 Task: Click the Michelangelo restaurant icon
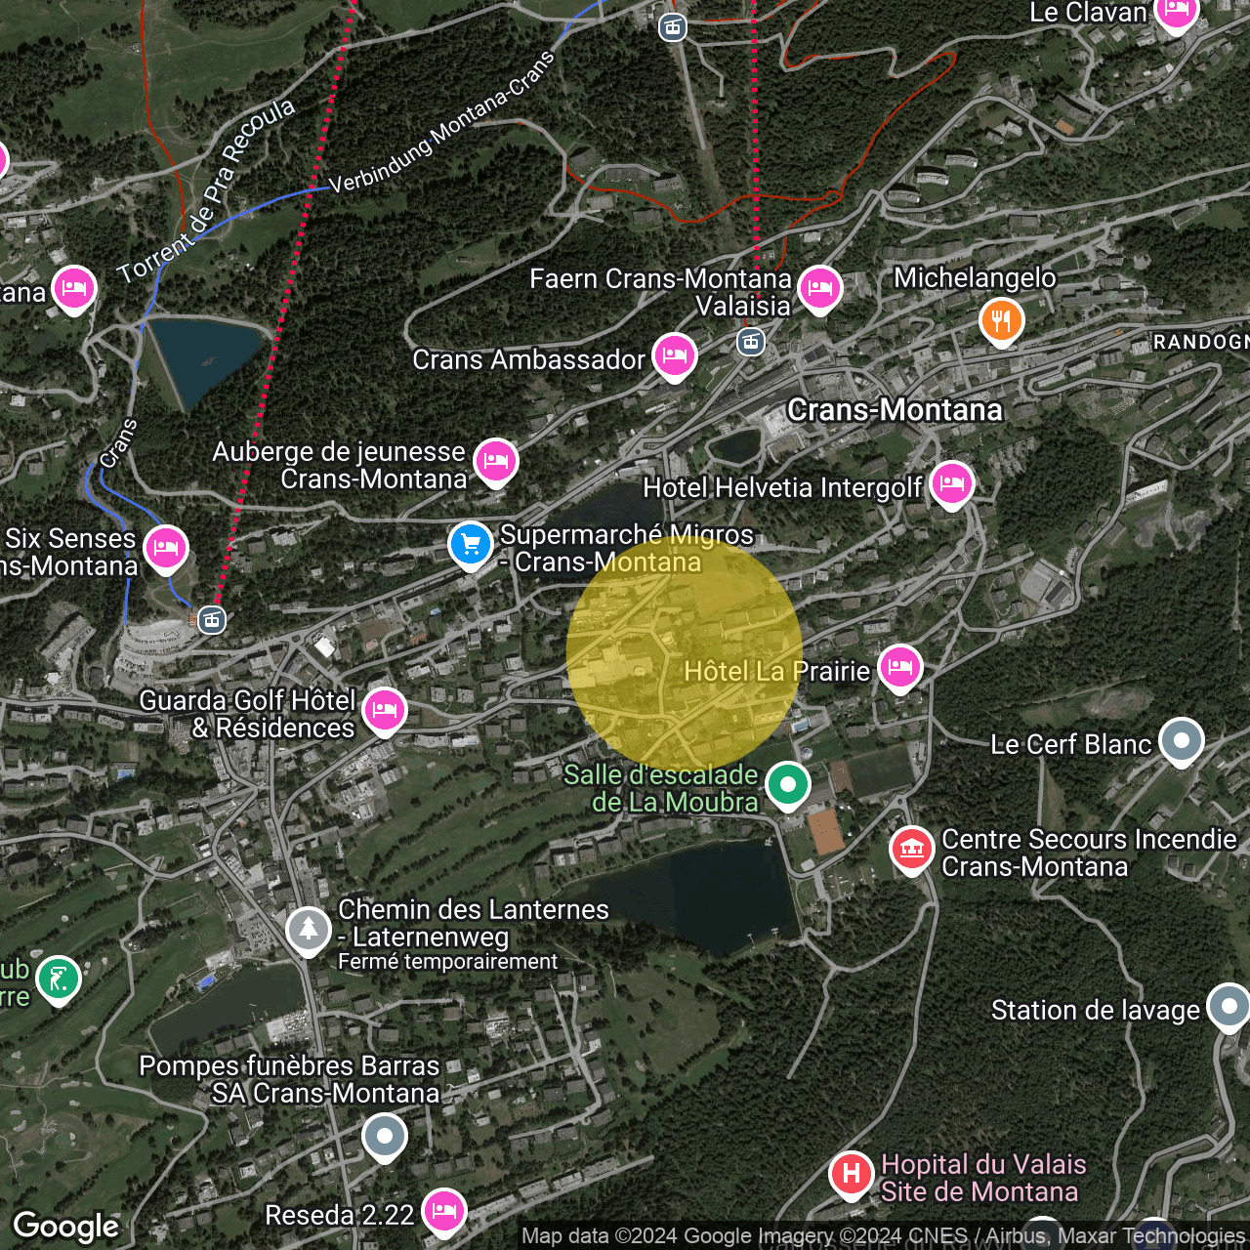[x=1001, y=320]
